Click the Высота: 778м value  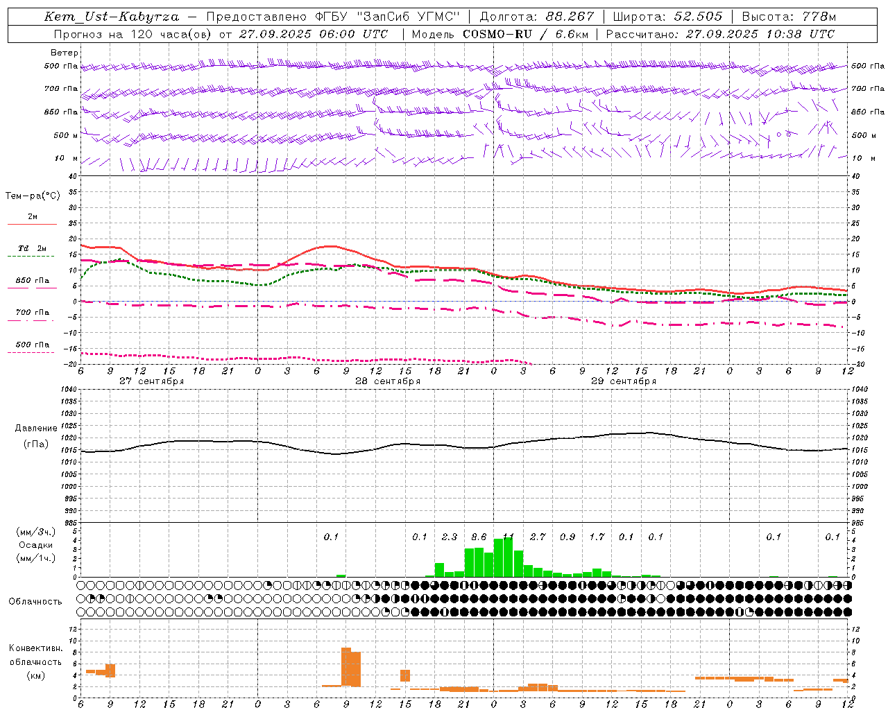(x=789, y=17)
